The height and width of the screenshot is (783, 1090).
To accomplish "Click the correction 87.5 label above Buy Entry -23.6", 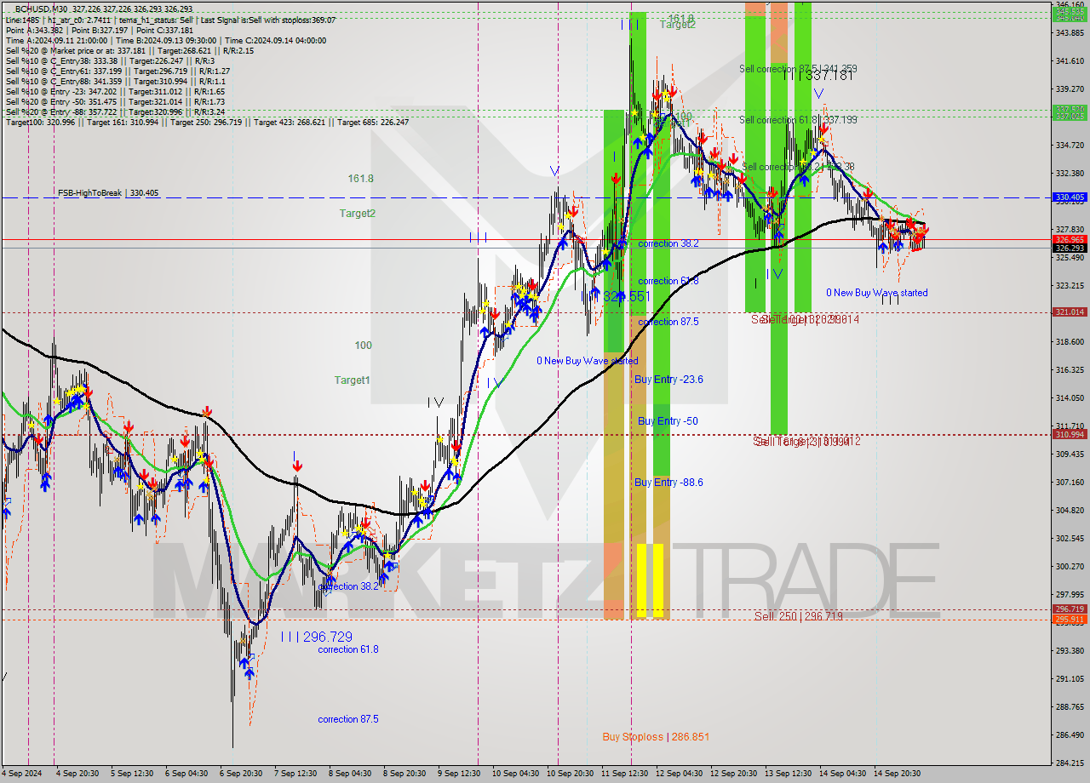I will click(668, 322).
